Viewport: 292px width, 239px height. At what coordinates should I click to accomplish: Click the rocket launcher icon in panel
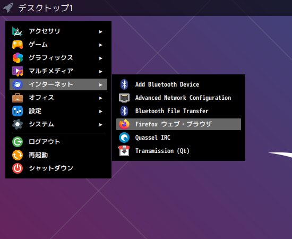click(8, 8)
